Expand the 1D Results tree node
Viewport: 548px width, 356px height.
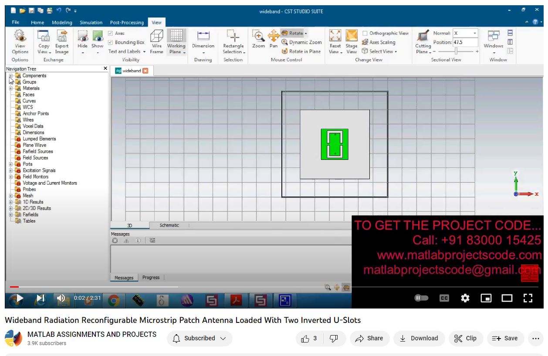[x=11, y=202]
